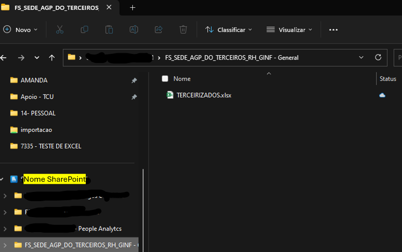402x252 pixels.
Task: Select the SharePoint site node
Action: click(x=55, y=179)
